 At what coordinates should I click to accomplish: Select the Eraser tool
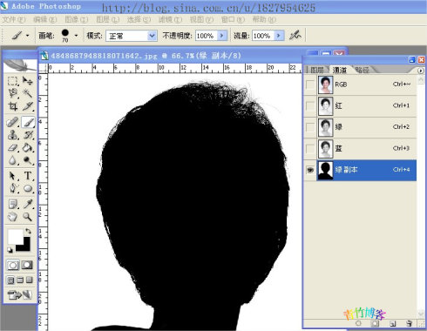13,148
